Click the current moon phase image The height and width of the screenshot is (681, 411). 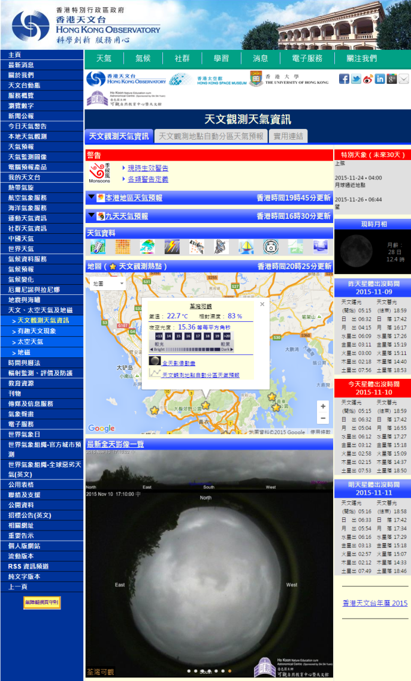point(356,251)
